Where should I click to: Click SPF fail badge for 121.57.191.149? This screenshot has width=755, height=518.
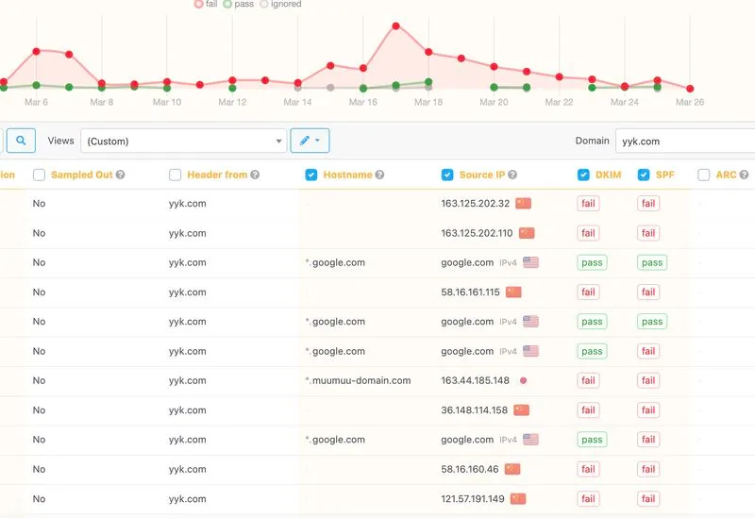[648, 499]
